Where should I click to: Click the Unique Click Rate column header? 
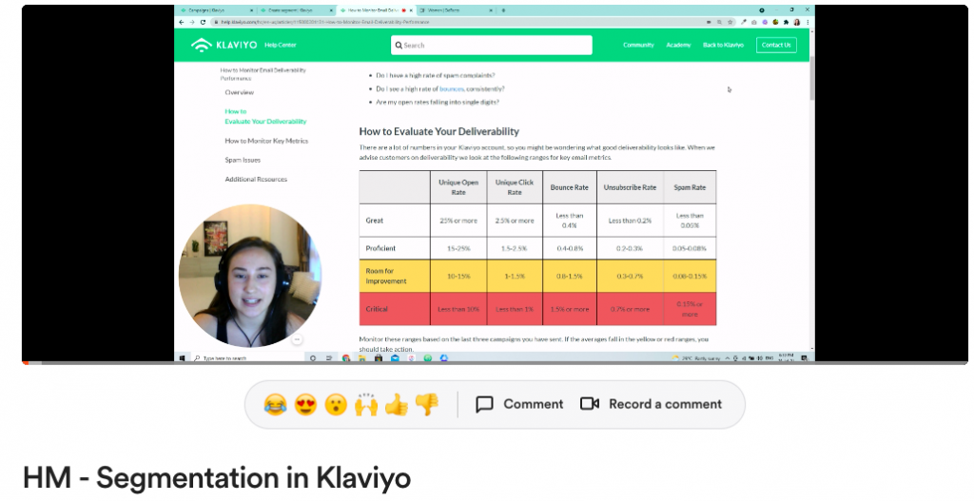(515, 187)
